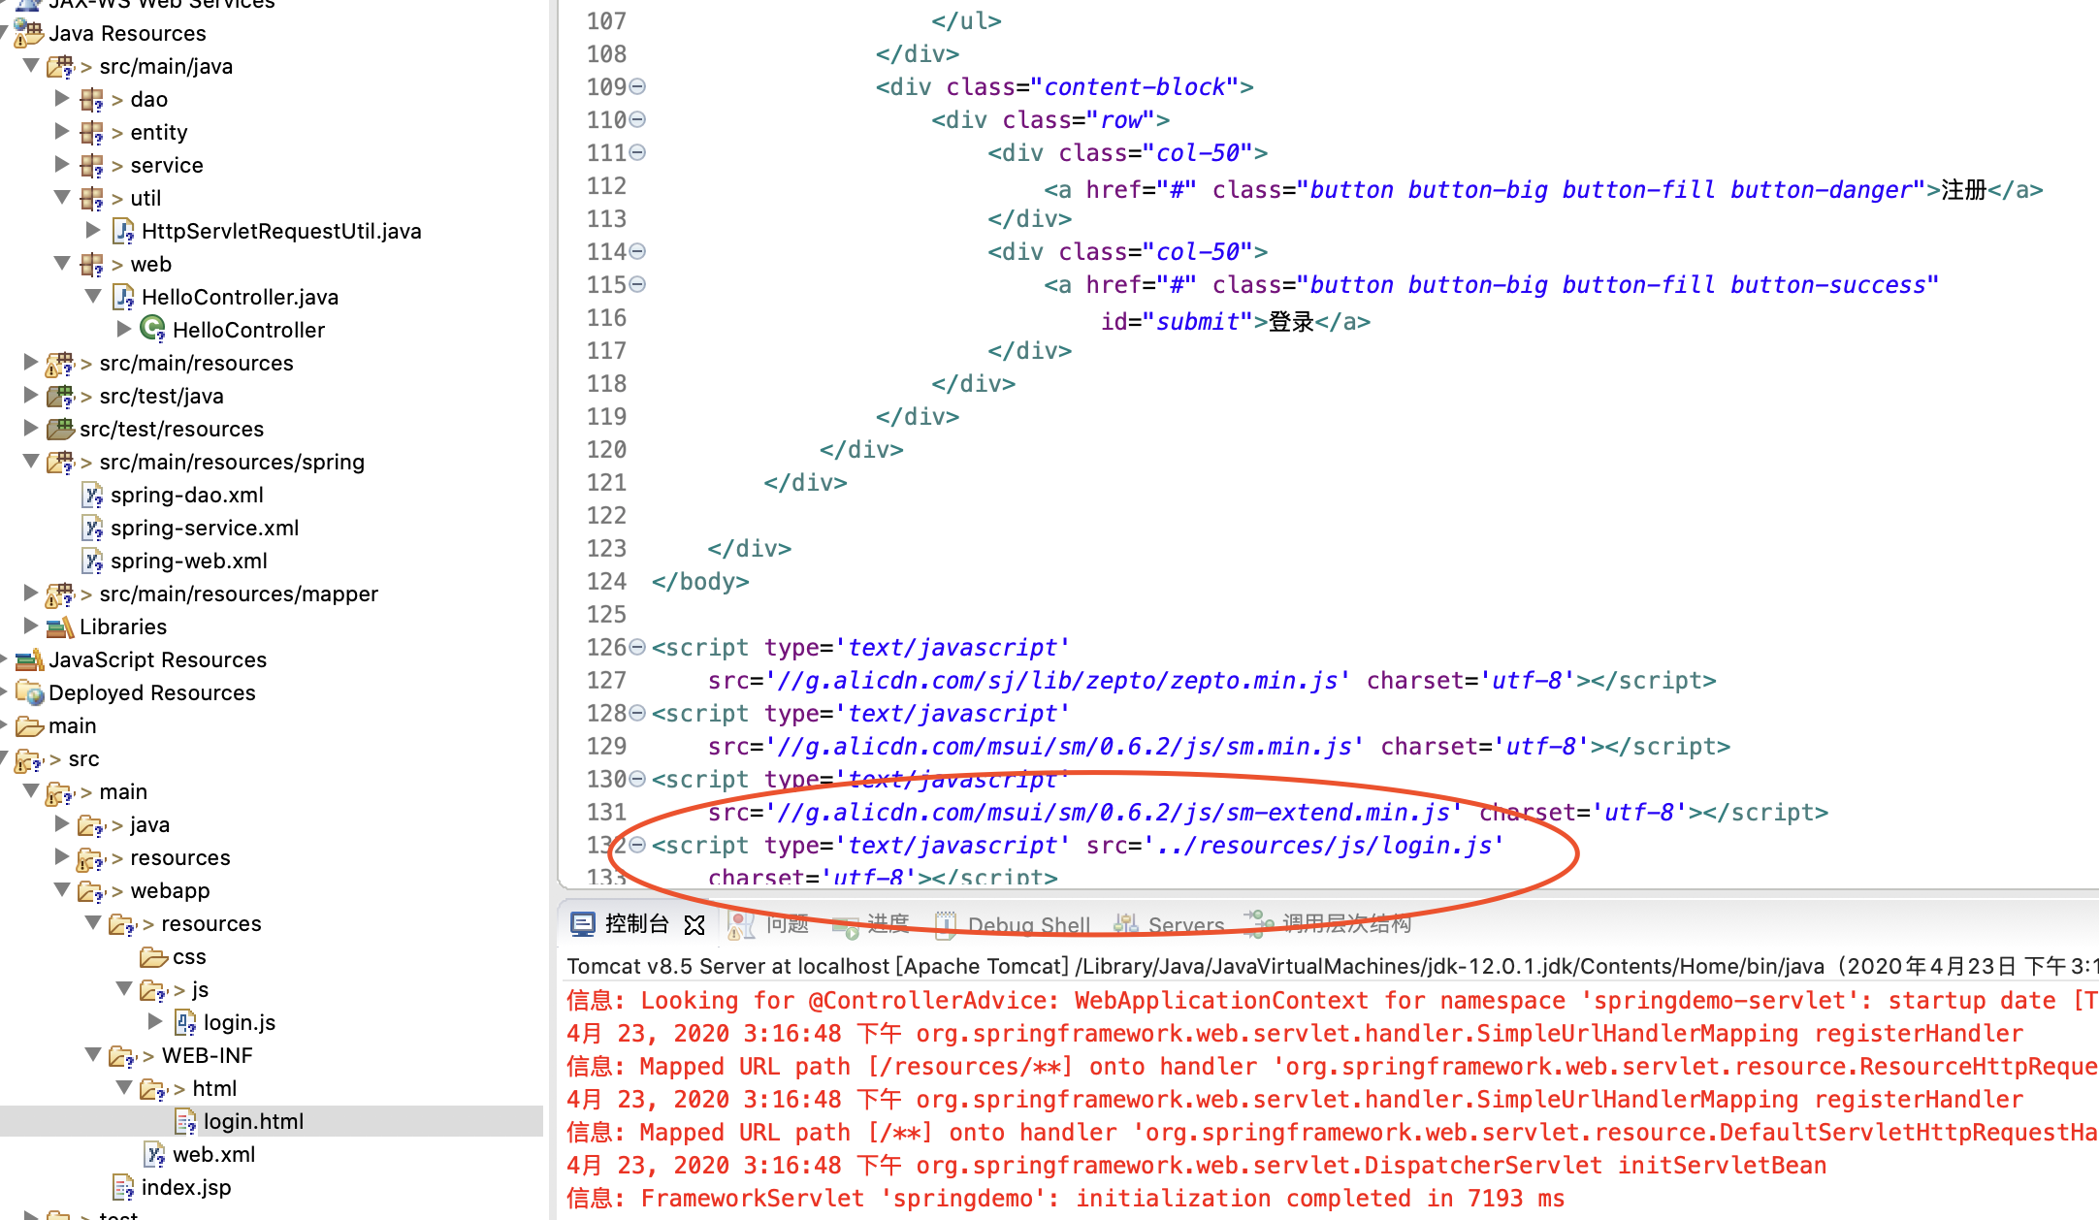
Task: Switch to the 进度 progress tab
Action: tap(888, 924)
